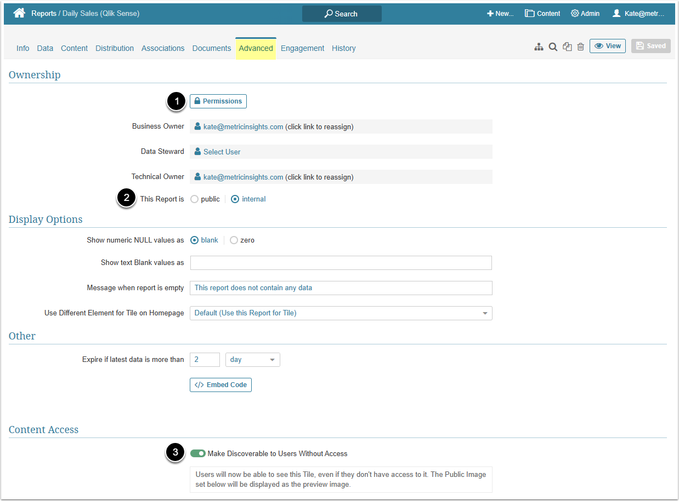Open the Engagement tab
Viewport: 679px width, 501px height.
click(x=302, y=48)
